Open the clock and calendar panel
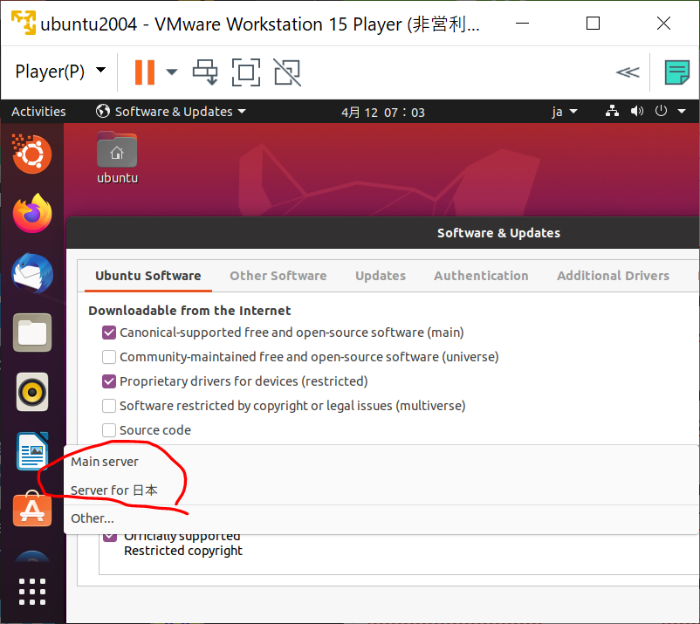Viewport: 700px width, 624px height. coord(383,112)
